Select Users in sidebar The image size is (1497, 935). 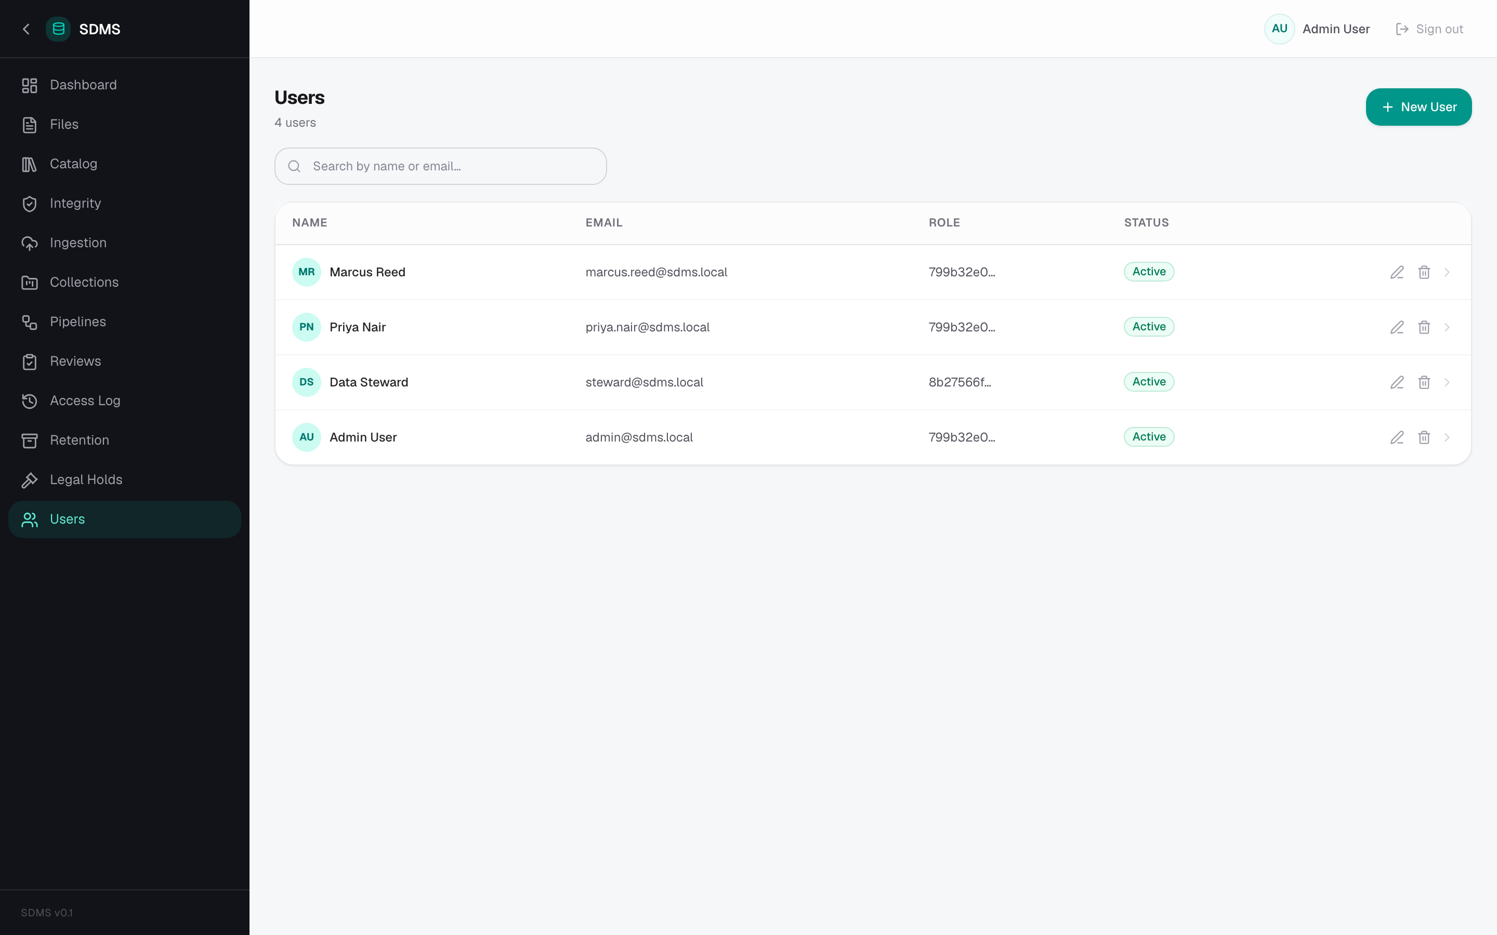pos(124,519)
